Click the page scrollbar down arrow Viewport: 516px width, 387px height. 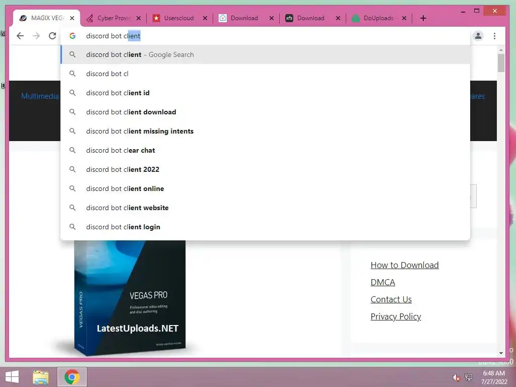tap(501, 353)
